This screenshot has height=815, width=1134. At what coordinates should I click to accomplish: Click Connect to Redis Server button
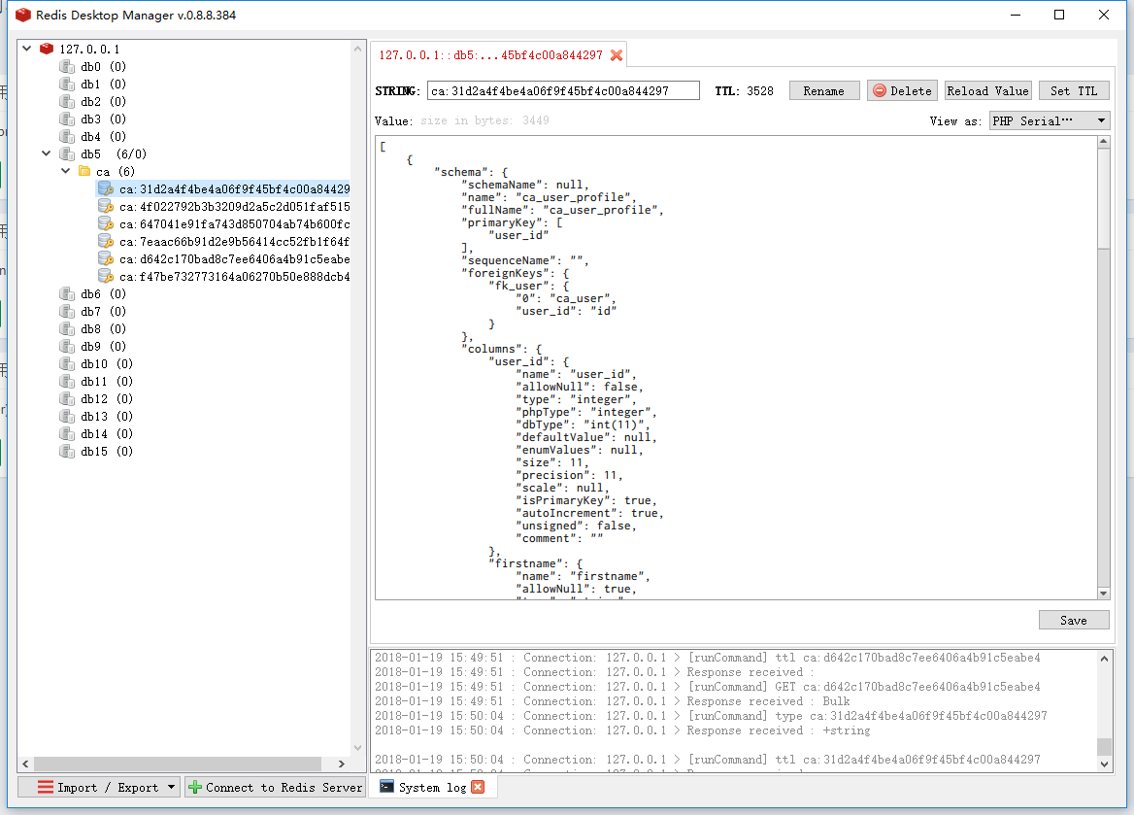(275, 787)
